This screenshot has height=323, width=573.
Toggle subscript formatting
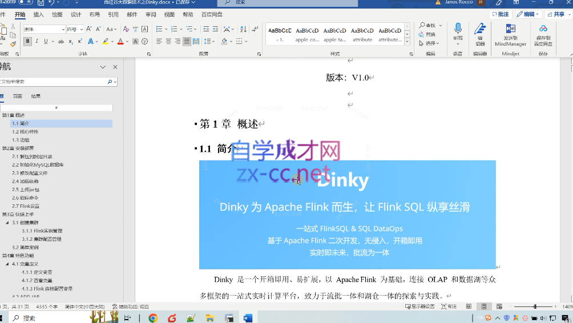71,41
